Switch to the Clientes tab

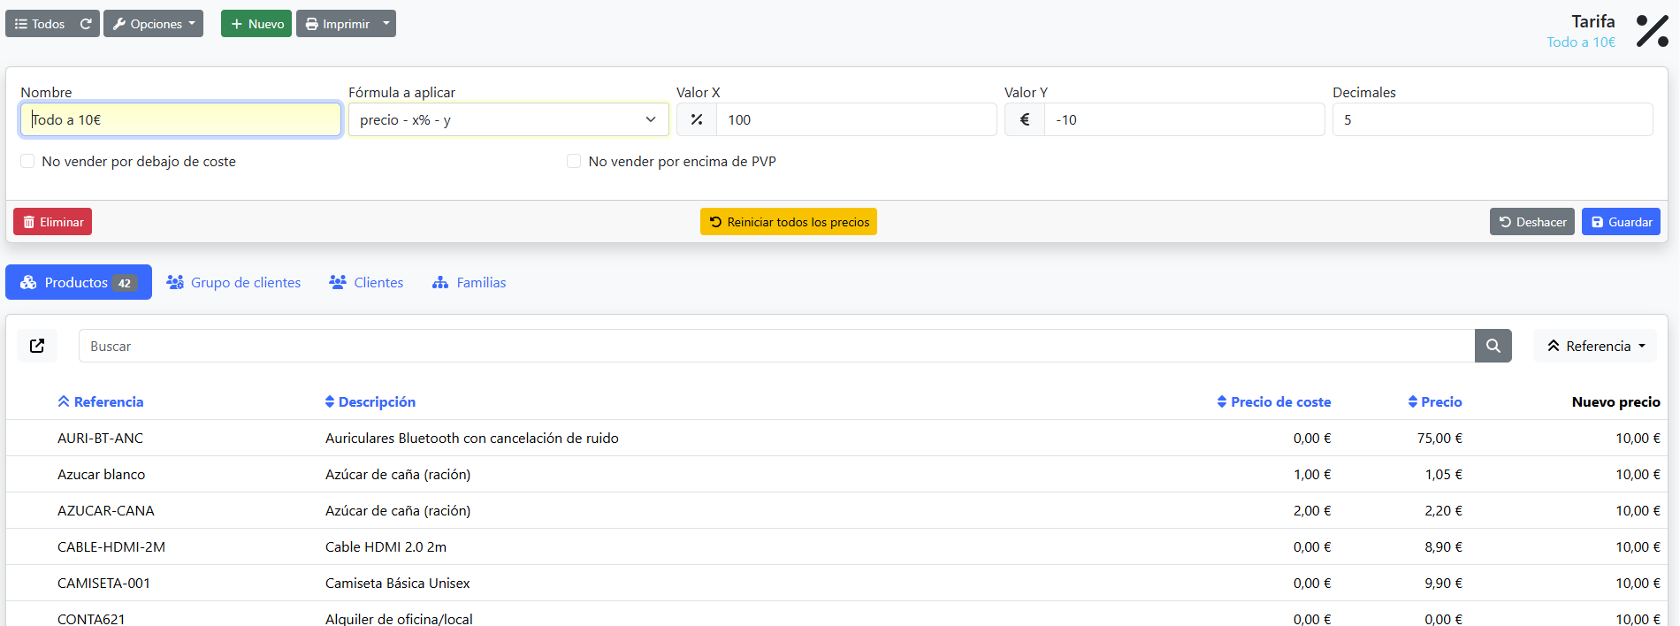366,282
